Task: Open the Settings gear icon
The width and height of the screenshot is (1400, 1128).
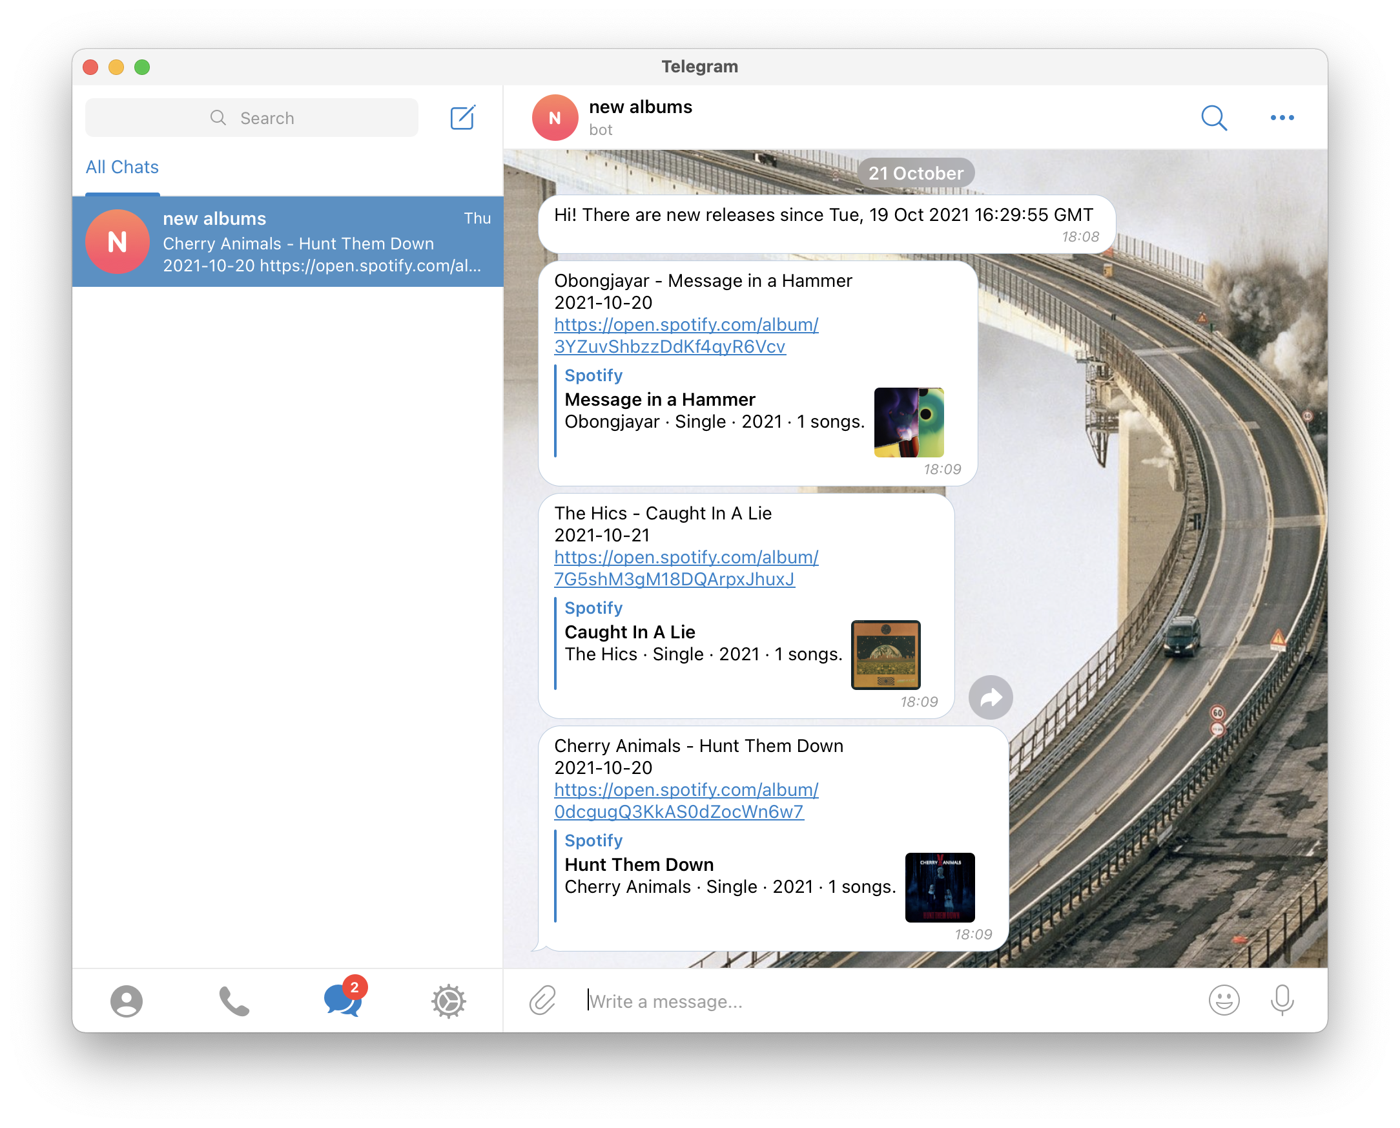Action: [448, 1001]
